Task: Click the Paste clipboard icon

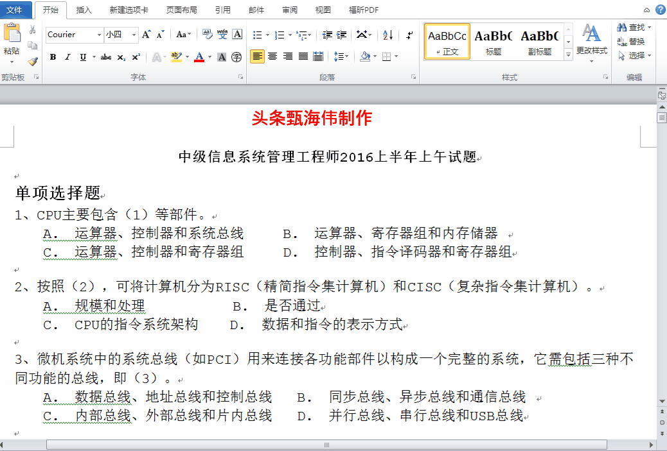Action: [12, 33]
